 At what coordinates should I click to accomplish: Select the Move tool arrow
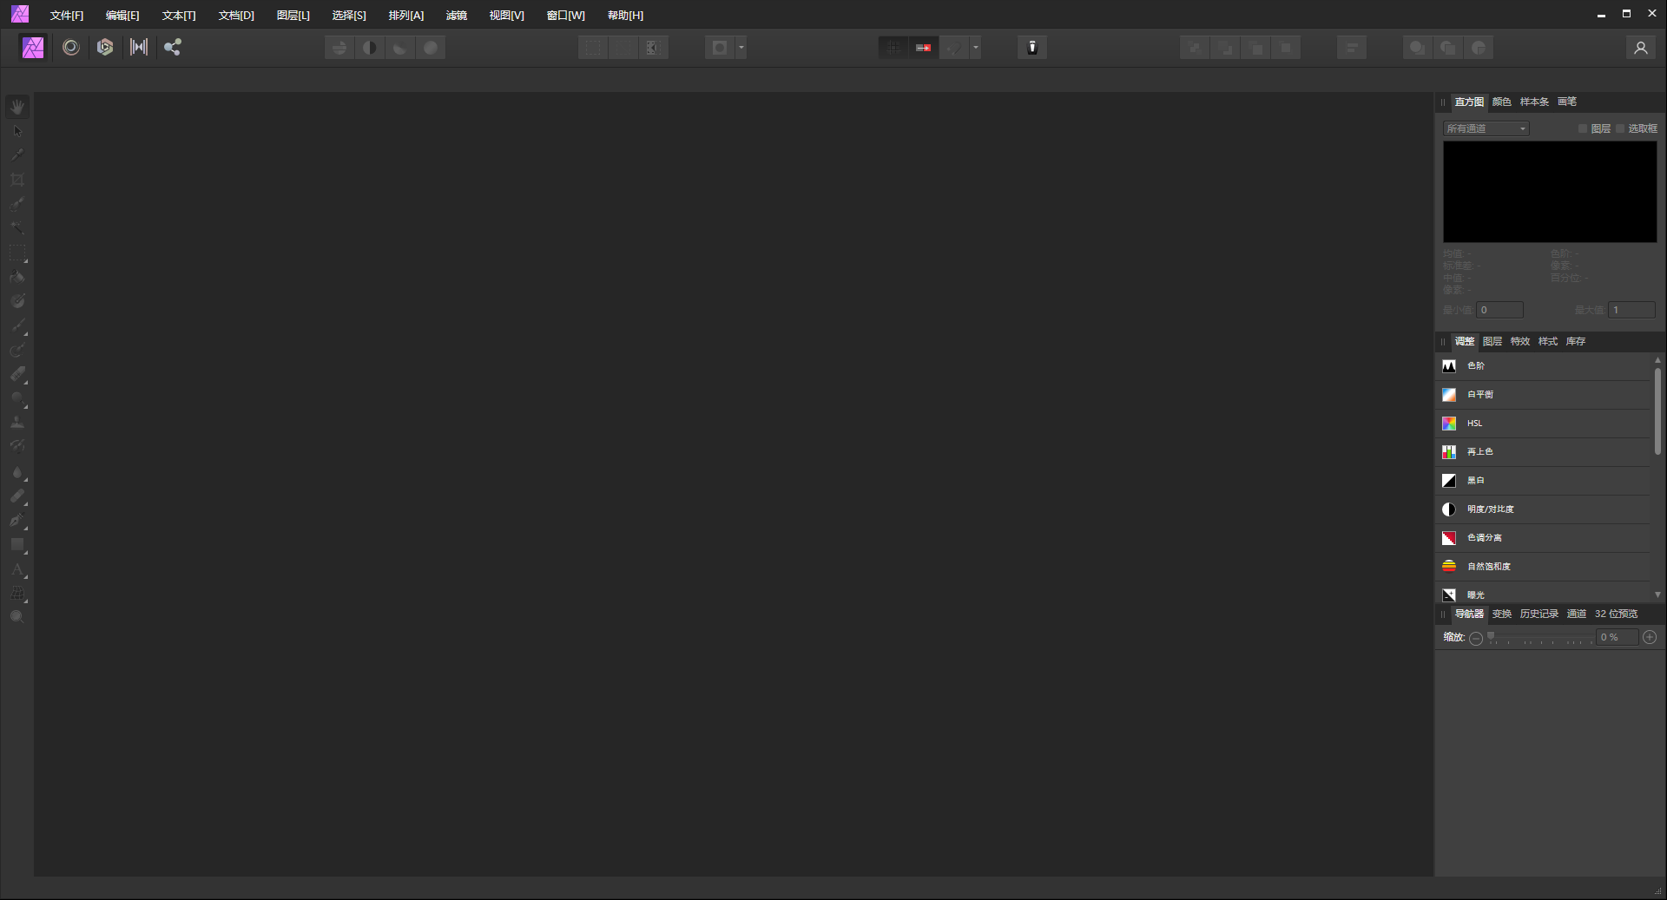point(17,131)
